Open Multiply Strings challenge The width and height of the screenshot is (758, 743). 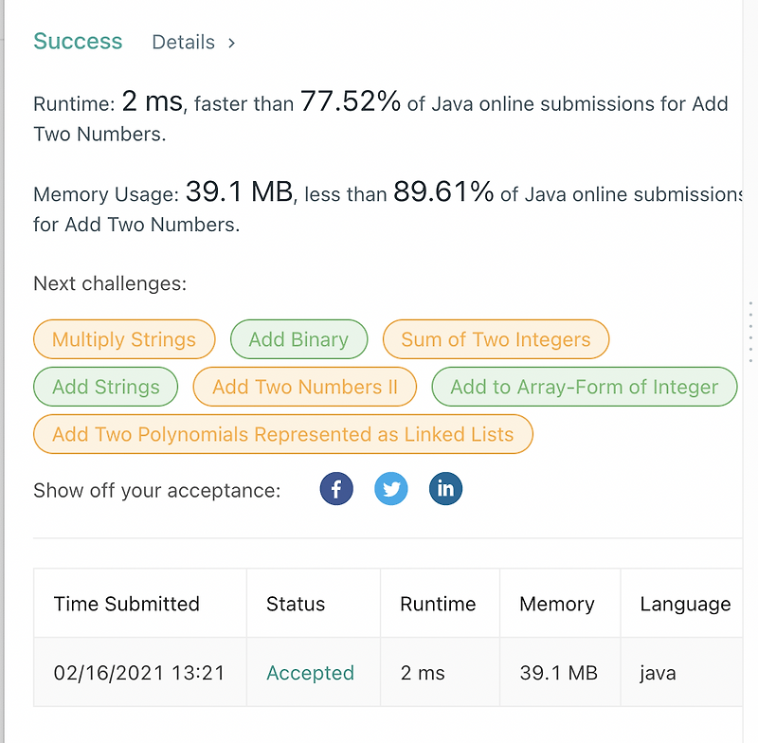point(124,339)
